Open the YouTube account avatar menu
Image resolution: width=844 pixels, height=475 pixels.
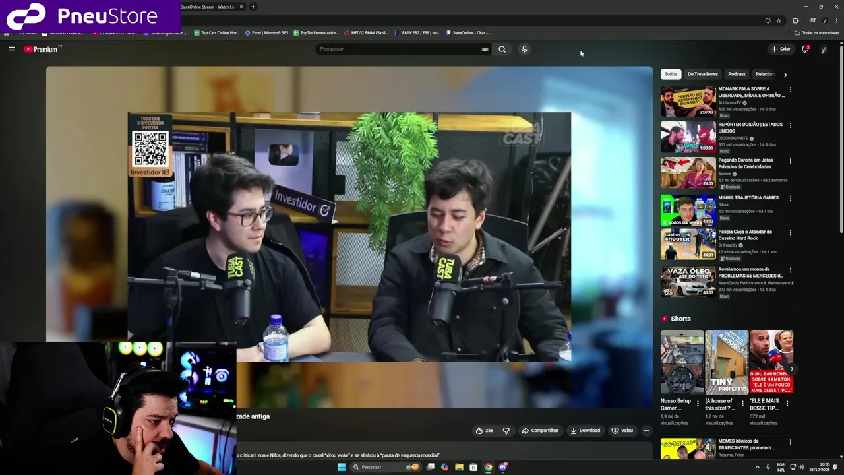[824, 49]
